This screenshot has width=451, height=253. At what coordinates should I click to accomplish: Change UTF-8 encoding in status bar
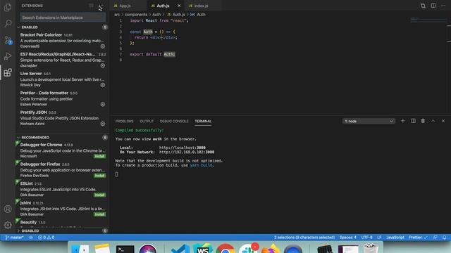pos(366,238)
